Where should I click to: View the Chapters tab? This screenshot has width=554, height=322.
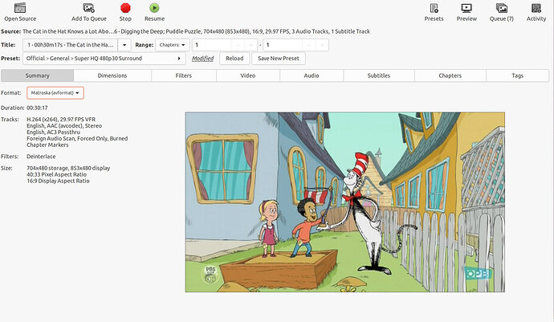pyautogui.click(x=450, y=75)
